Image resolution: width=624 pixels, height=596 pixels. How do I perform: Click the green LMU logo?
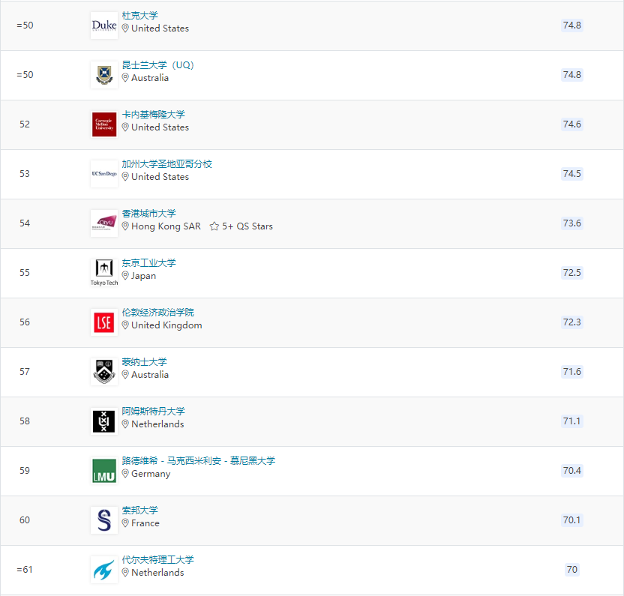(104, 471)
